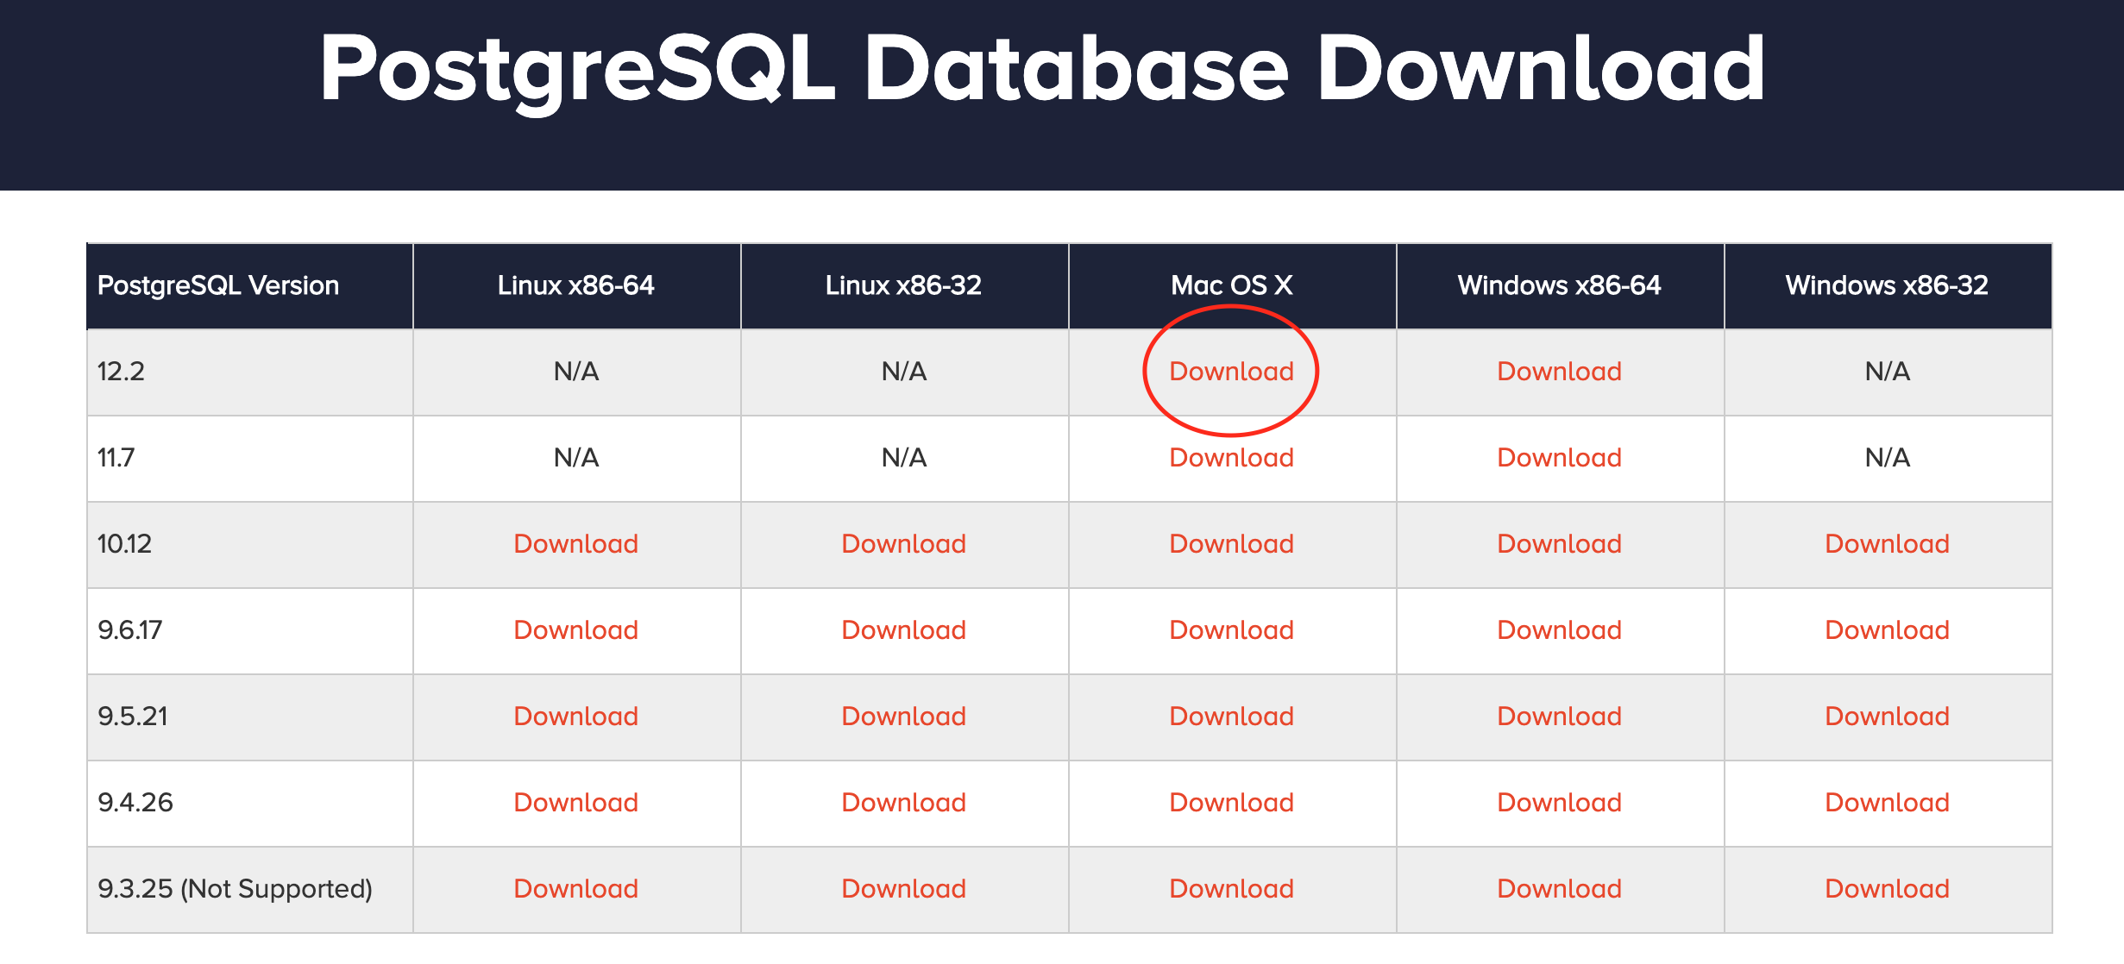Screen dimensions: 2124x964
Task: Download PostgreSQL 9.5.21 for Linux x86-32
Action: click(903, 717)
